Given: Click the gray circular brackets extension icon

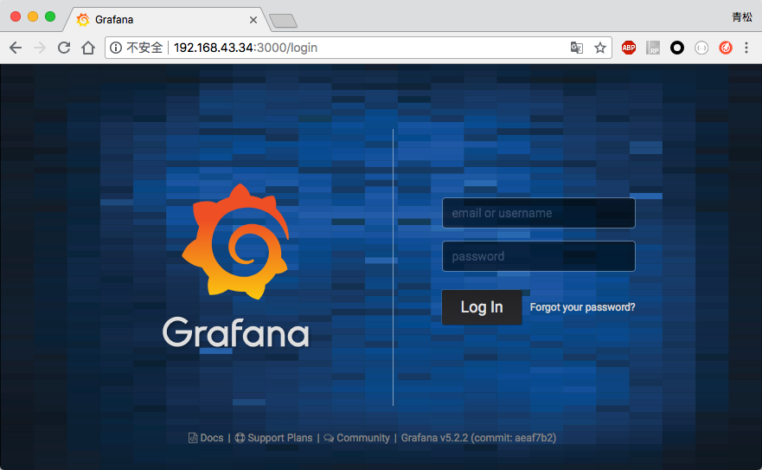Looking at the screenshot, I should [x=701, y=48].
